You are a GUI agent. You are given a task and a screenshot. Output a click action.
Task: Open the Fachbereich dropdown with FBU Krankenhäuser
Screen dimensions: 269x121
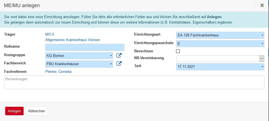pos(79,64)
